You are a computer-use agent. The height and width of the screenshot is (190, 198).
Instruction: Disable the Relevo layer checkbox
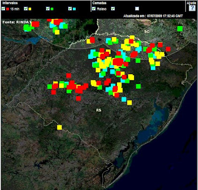(x=94, y=8)
